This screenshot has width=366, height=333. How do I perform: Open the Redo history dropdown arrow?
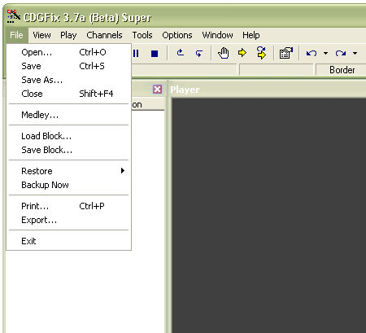[x=355, y=54]
